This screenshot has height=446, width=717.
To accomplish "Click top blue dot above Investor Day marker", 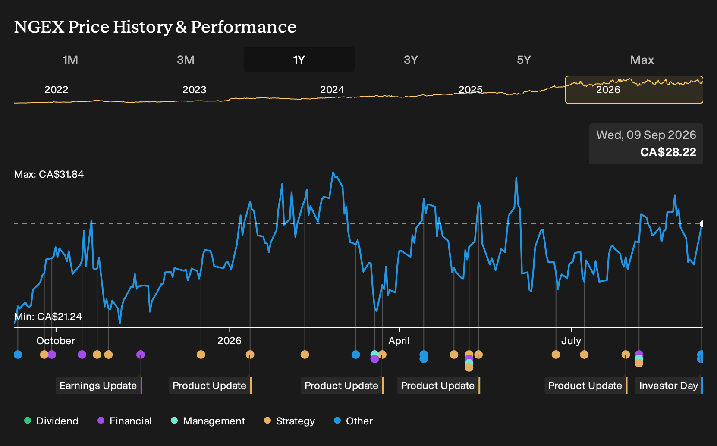I will coord(701,354).
